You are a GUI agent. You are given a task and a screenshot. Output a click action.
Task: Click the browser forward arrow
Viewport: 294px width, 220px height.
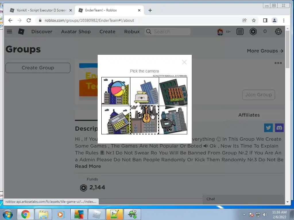click(x=20, y=20)
